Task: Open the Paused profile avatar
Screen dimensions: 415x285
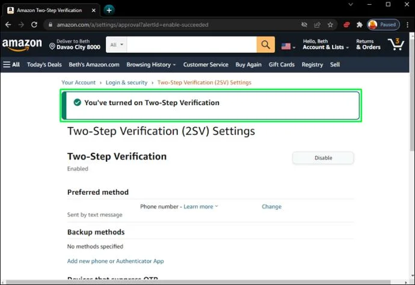Action: point(383,25)
